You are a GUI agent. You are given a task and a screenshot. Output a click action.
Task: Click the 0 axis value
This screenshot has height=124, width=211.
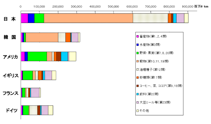[x=20, y=6]
